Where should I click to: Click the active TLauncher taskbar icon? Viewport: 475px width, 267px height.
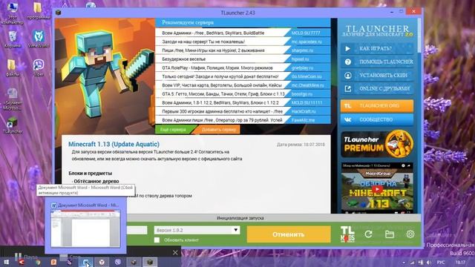pos(150,262)
